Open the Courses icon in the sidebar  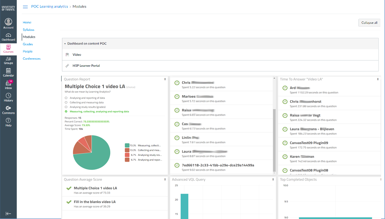click(8, 47)
